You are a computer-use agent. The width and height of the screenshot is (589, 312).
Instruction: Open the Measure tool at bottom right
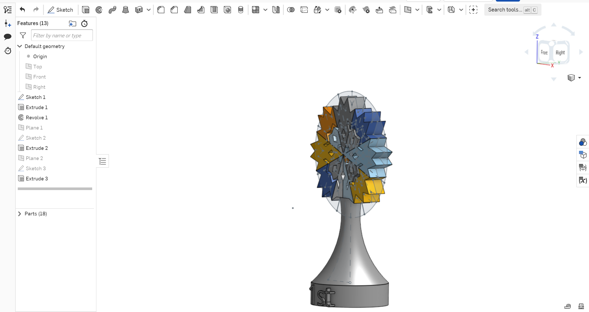click(568, 306)
